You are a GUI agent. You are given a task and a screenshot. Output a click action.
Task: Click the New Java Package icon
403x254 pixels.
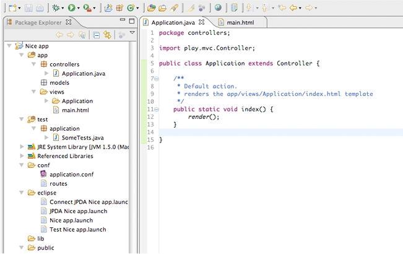click(x=120, y=8)
